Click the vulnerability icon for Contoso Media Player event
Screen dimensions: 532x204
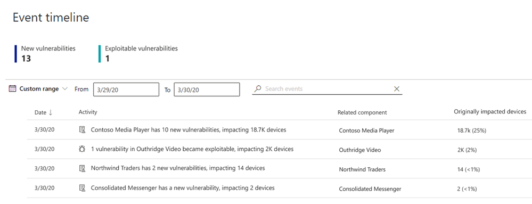coord(82,129)
